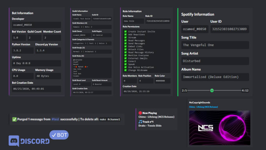The height and width of the screenshot is (150, 266).
Task: Click the NoCopyrightSounds author name
Action: [199, 103]
